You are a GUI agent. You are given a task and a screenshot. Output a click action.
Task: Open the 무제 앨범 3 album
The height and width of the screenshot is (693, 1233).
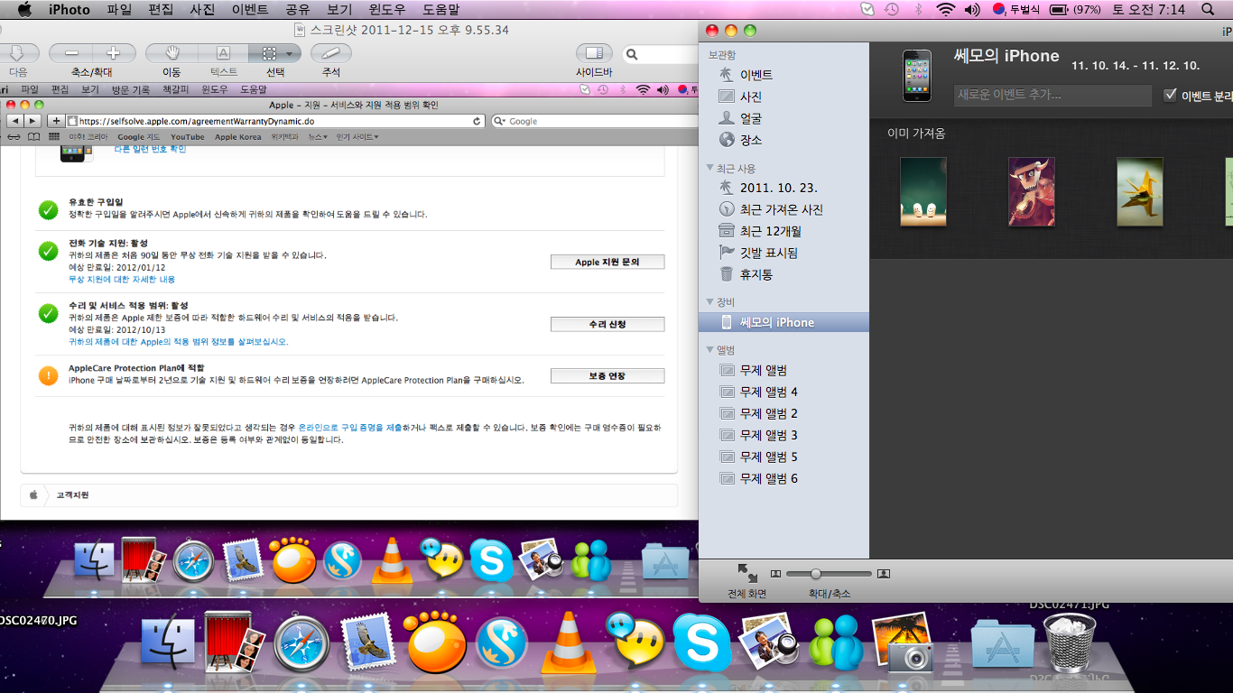click(768, 435)
